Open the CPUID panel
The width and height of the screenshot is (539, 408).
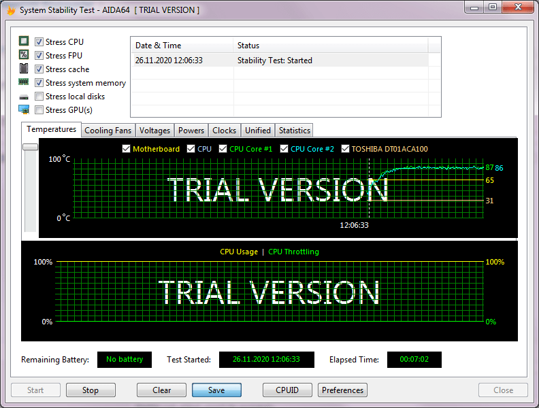click(287, 390)
